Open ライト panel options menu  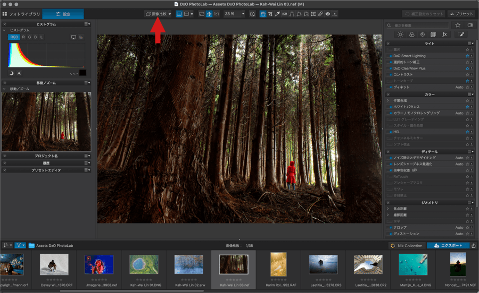point(471,44)
